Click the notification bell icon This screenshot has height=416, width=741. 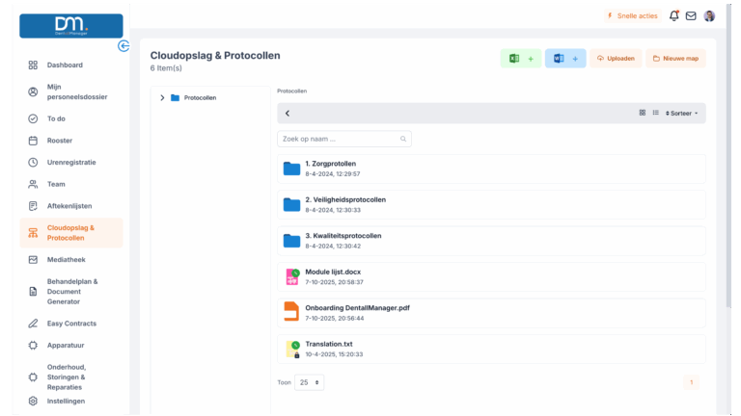tap(673, 16)
